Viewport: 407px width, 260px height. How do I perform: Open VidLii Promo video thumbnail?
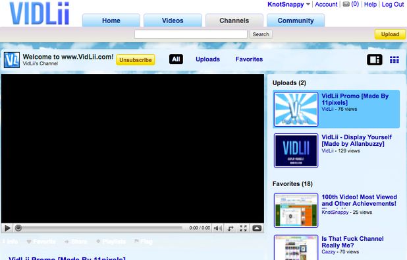click(296, 109)
